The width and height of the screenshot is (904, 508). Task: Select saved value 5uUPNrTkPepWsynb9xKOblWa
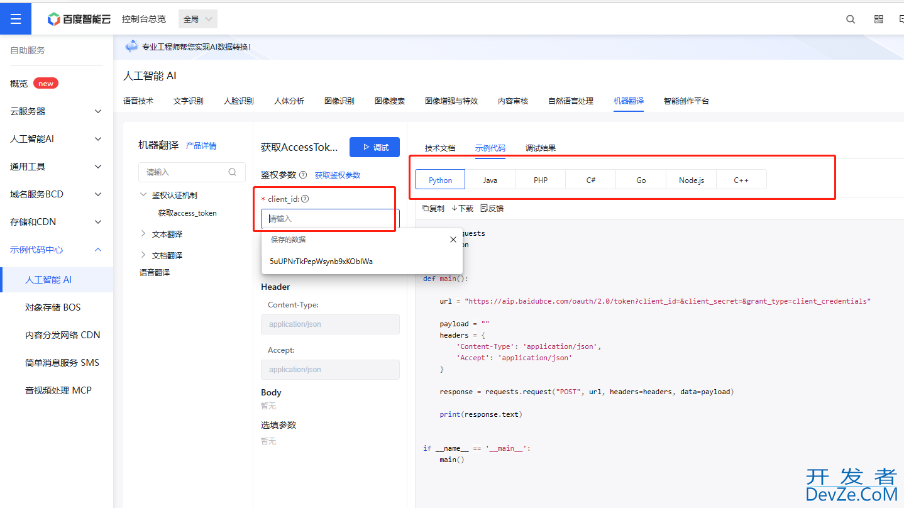(321, 261)
